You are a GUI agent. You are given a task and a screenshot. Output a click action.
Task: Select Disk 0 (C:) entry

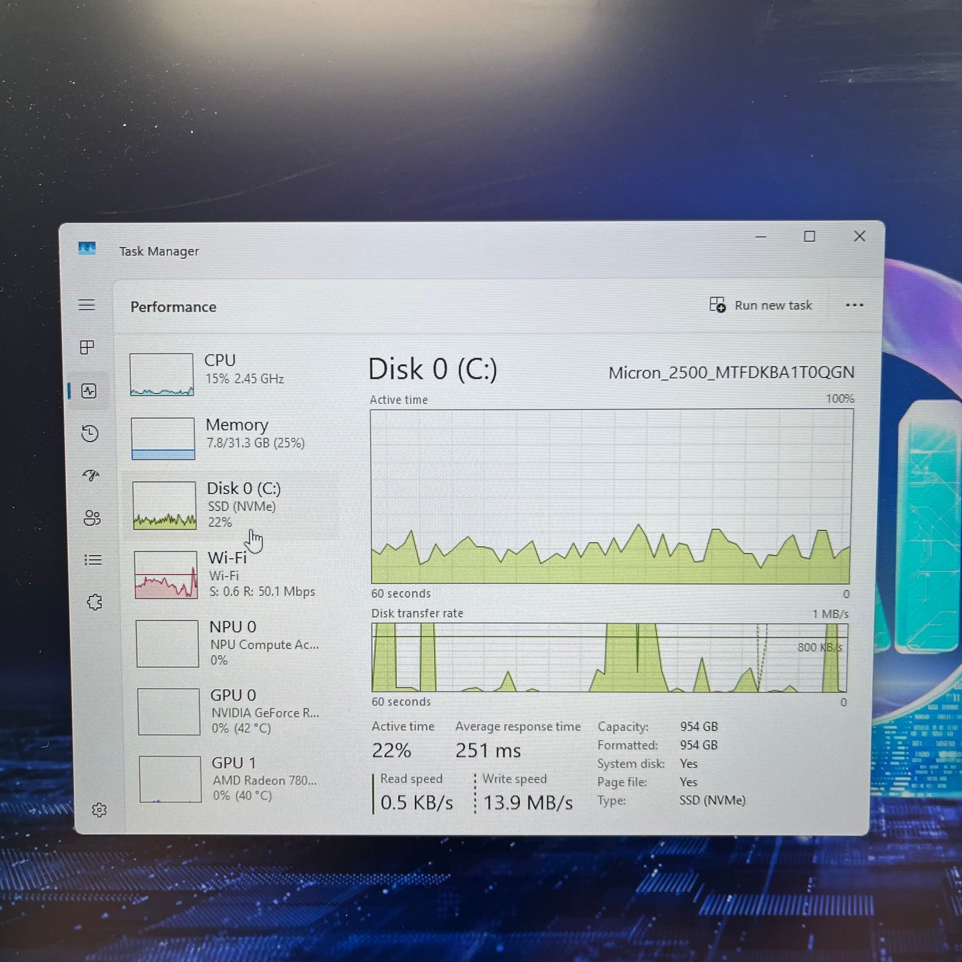(x=231, y=505)
